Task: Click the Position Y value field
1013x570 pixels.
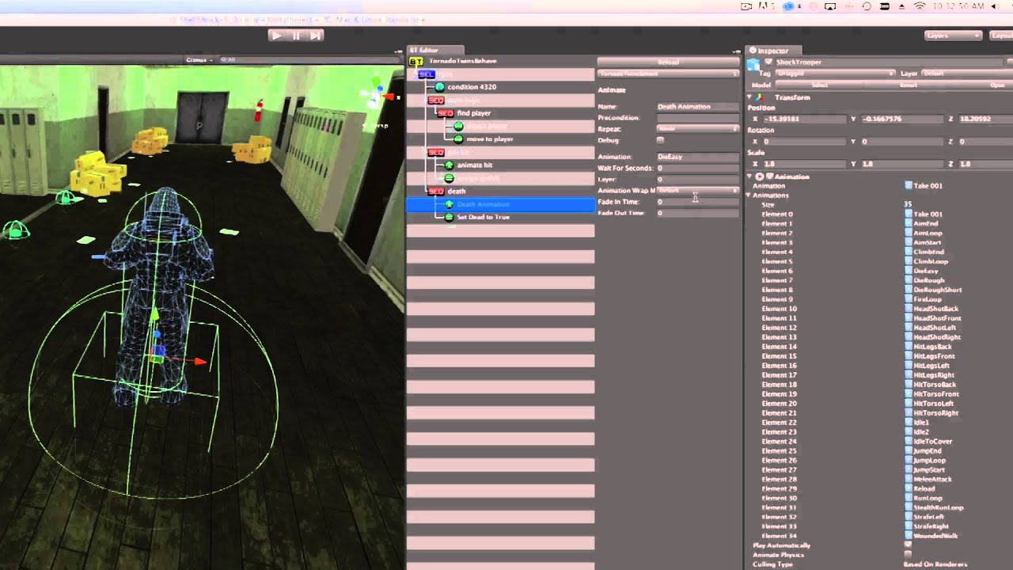Action: [901, 119]
